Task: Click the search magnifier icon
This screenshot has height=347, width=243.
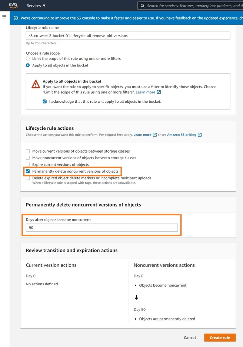Action: (143, 6)
